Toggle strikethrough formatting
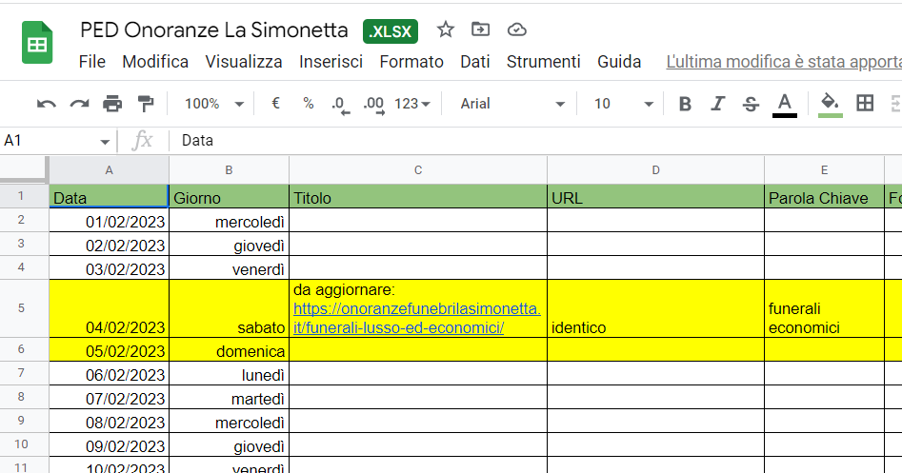The image size is (902, 473). pyautogui.click(x=751, y=104)
